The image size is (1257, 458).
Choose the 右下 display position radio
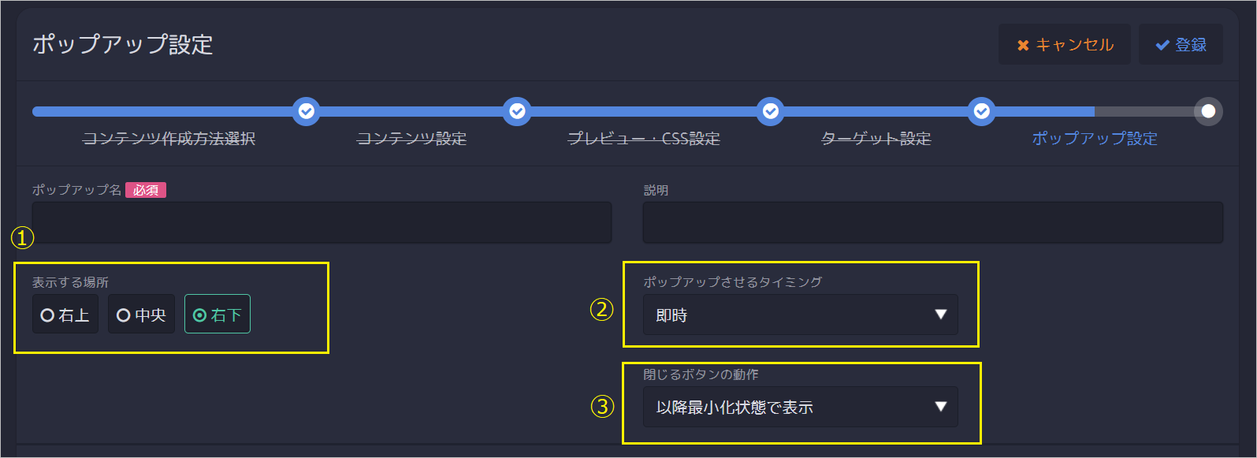coord(218,315)
